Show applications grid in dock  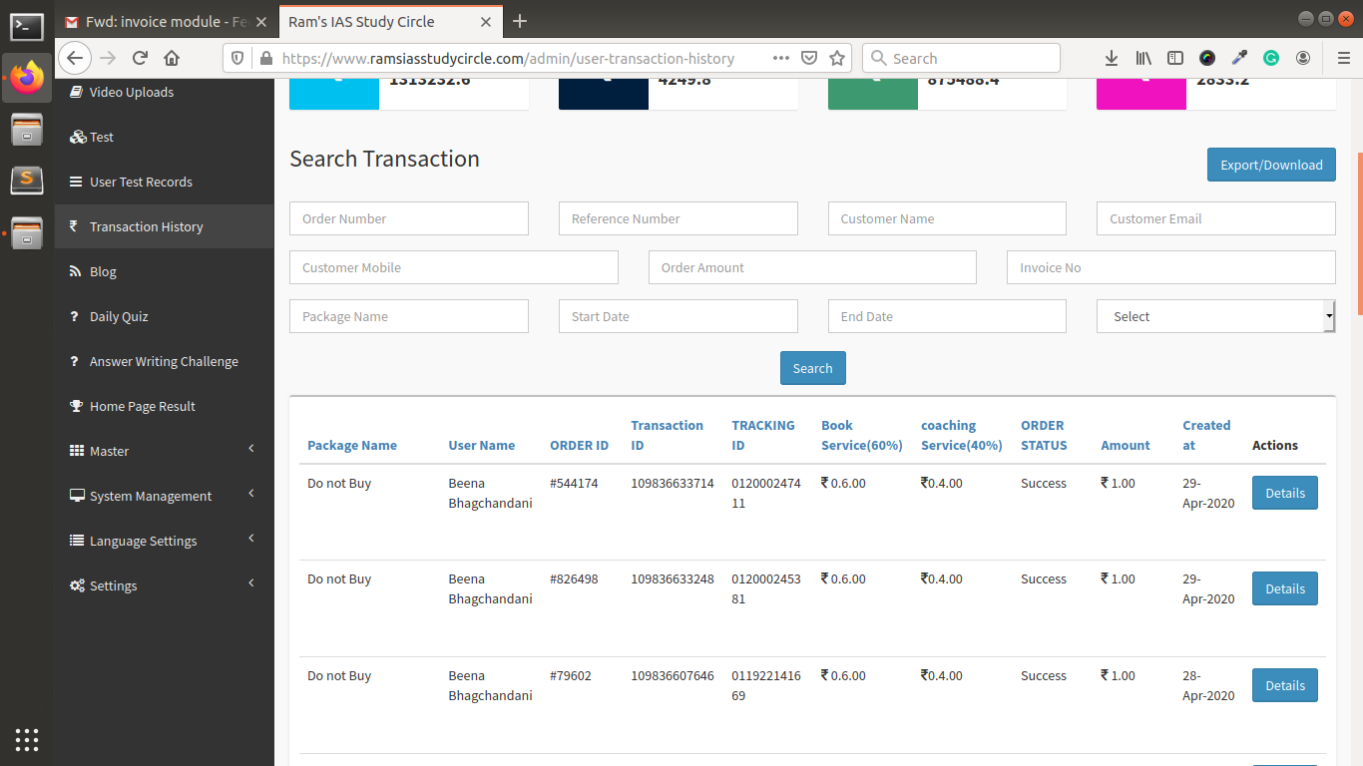(27, 739)
